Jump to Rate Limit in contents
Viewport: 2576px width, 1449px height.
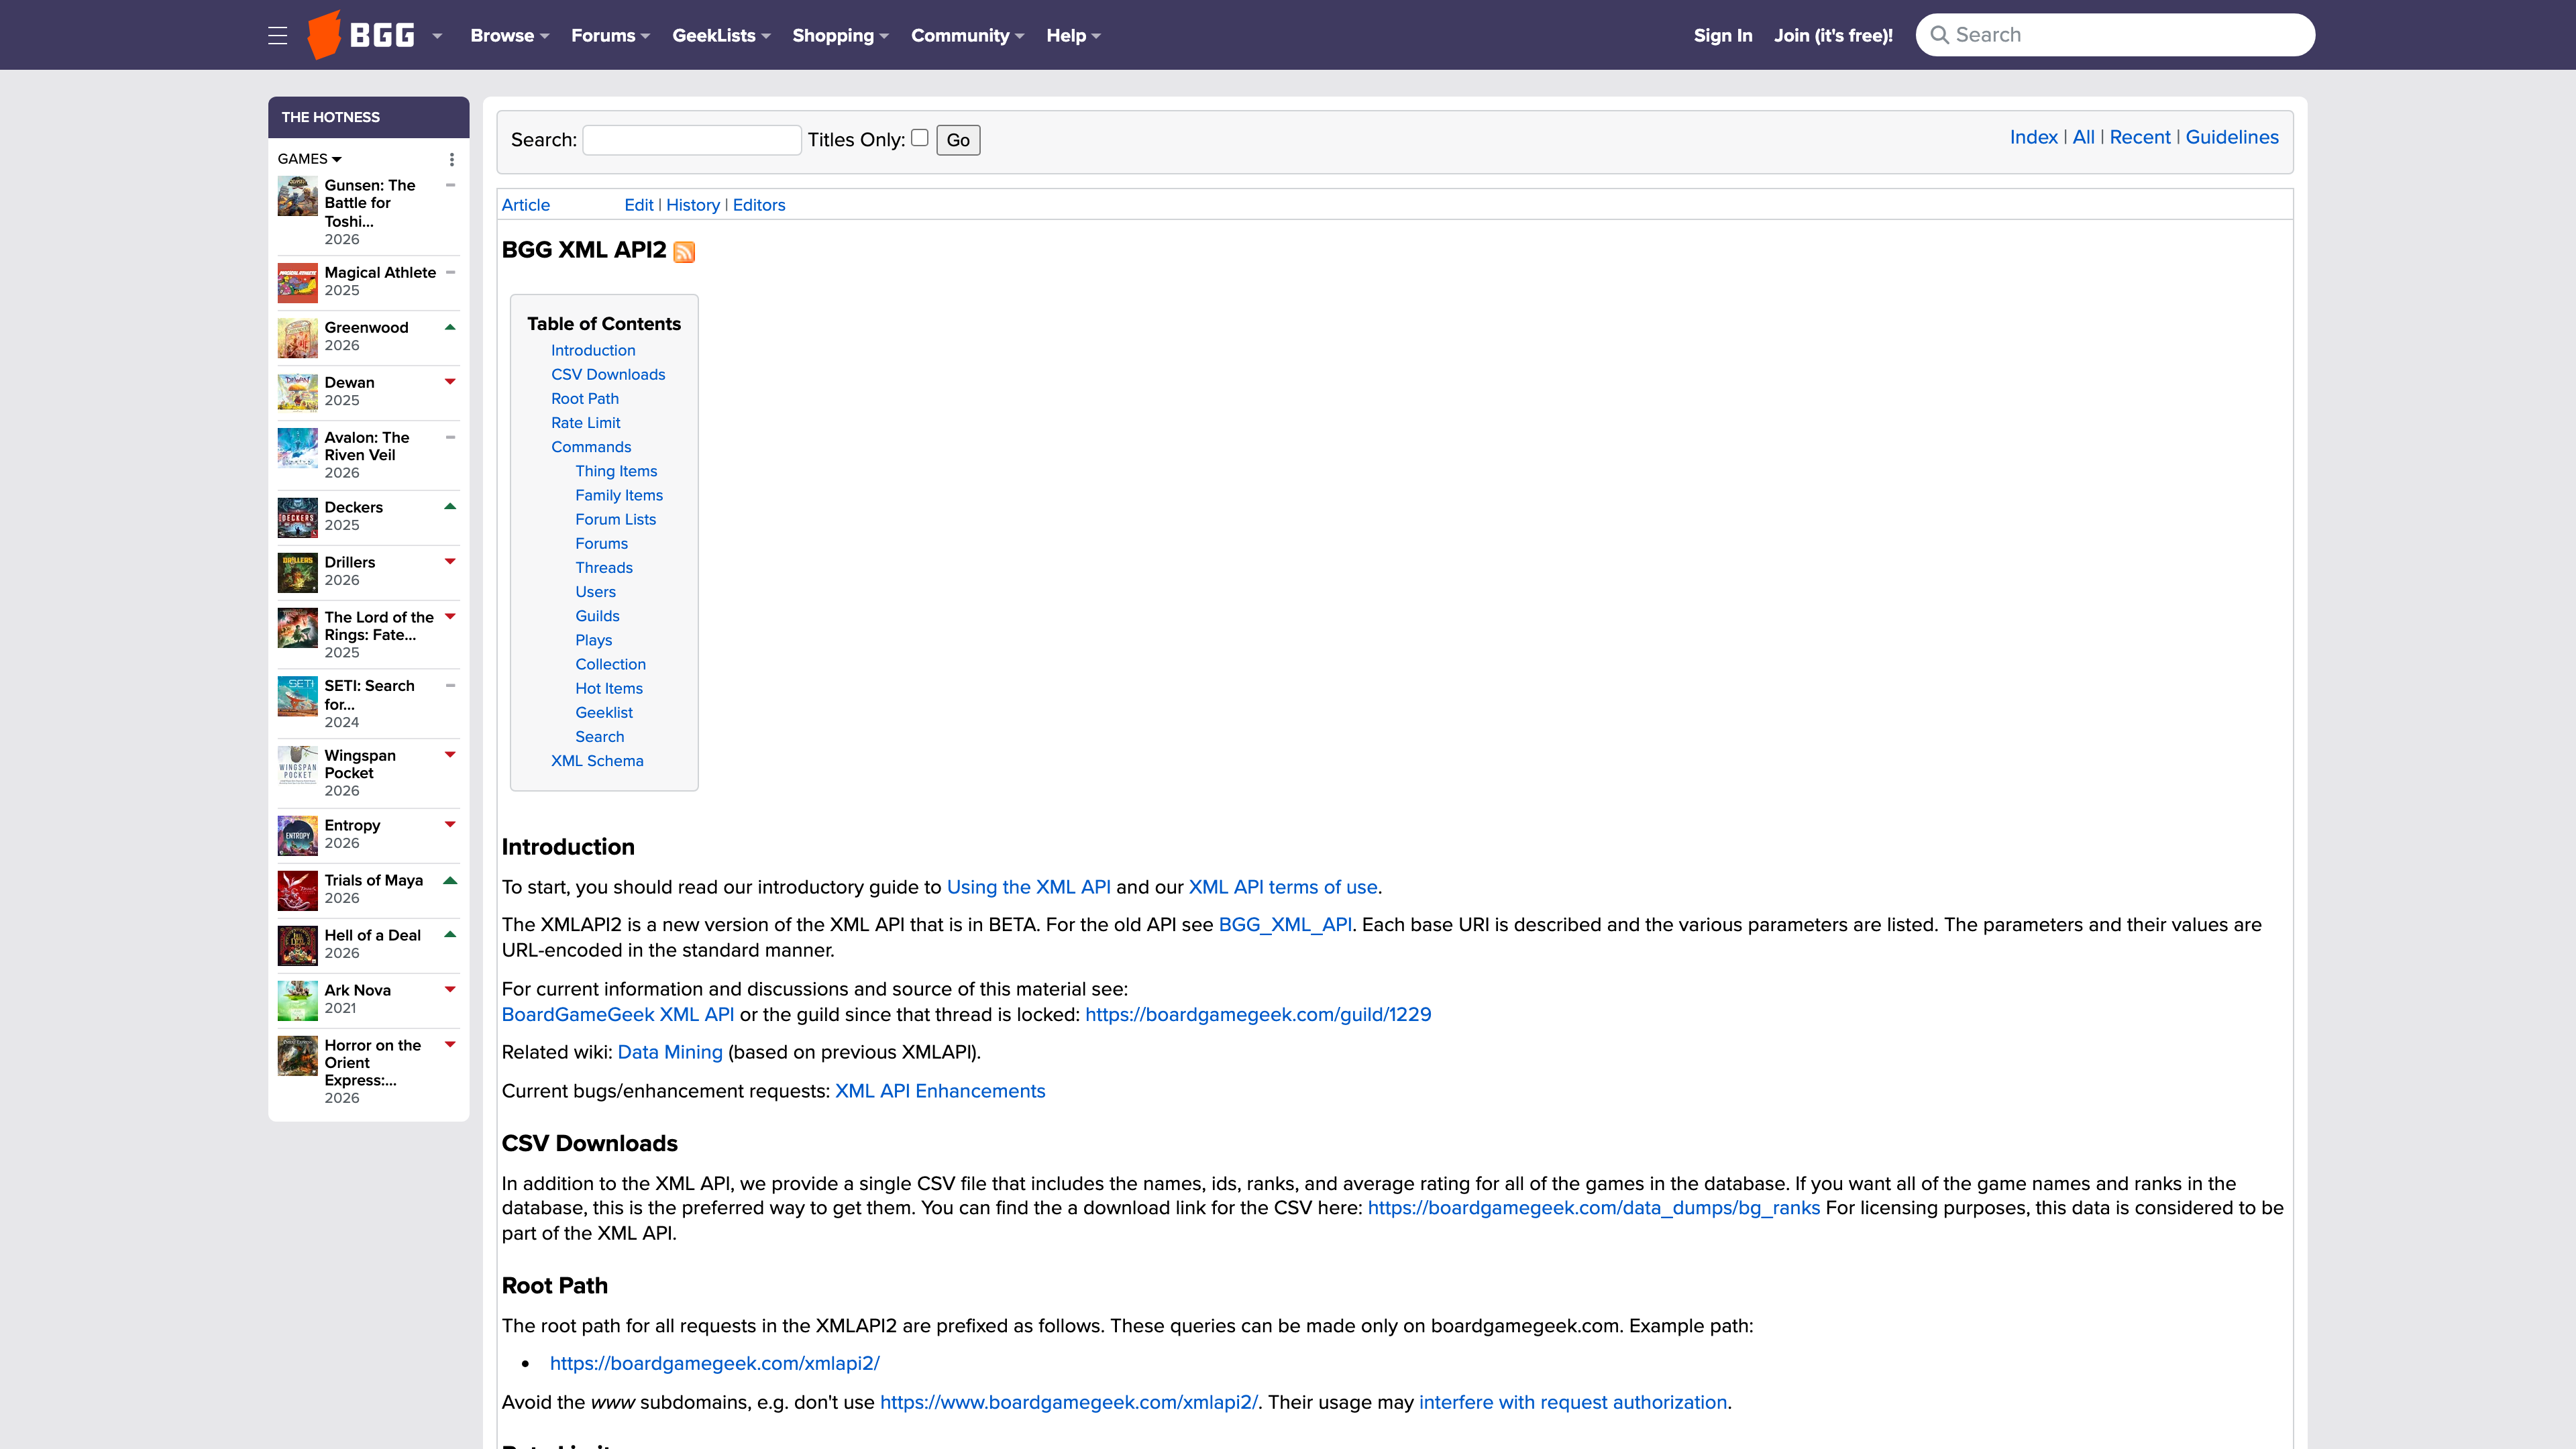pos(586,423)
